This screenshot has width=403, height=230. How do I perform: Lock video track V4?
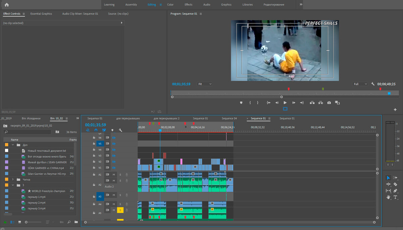(x=94, y=149)
